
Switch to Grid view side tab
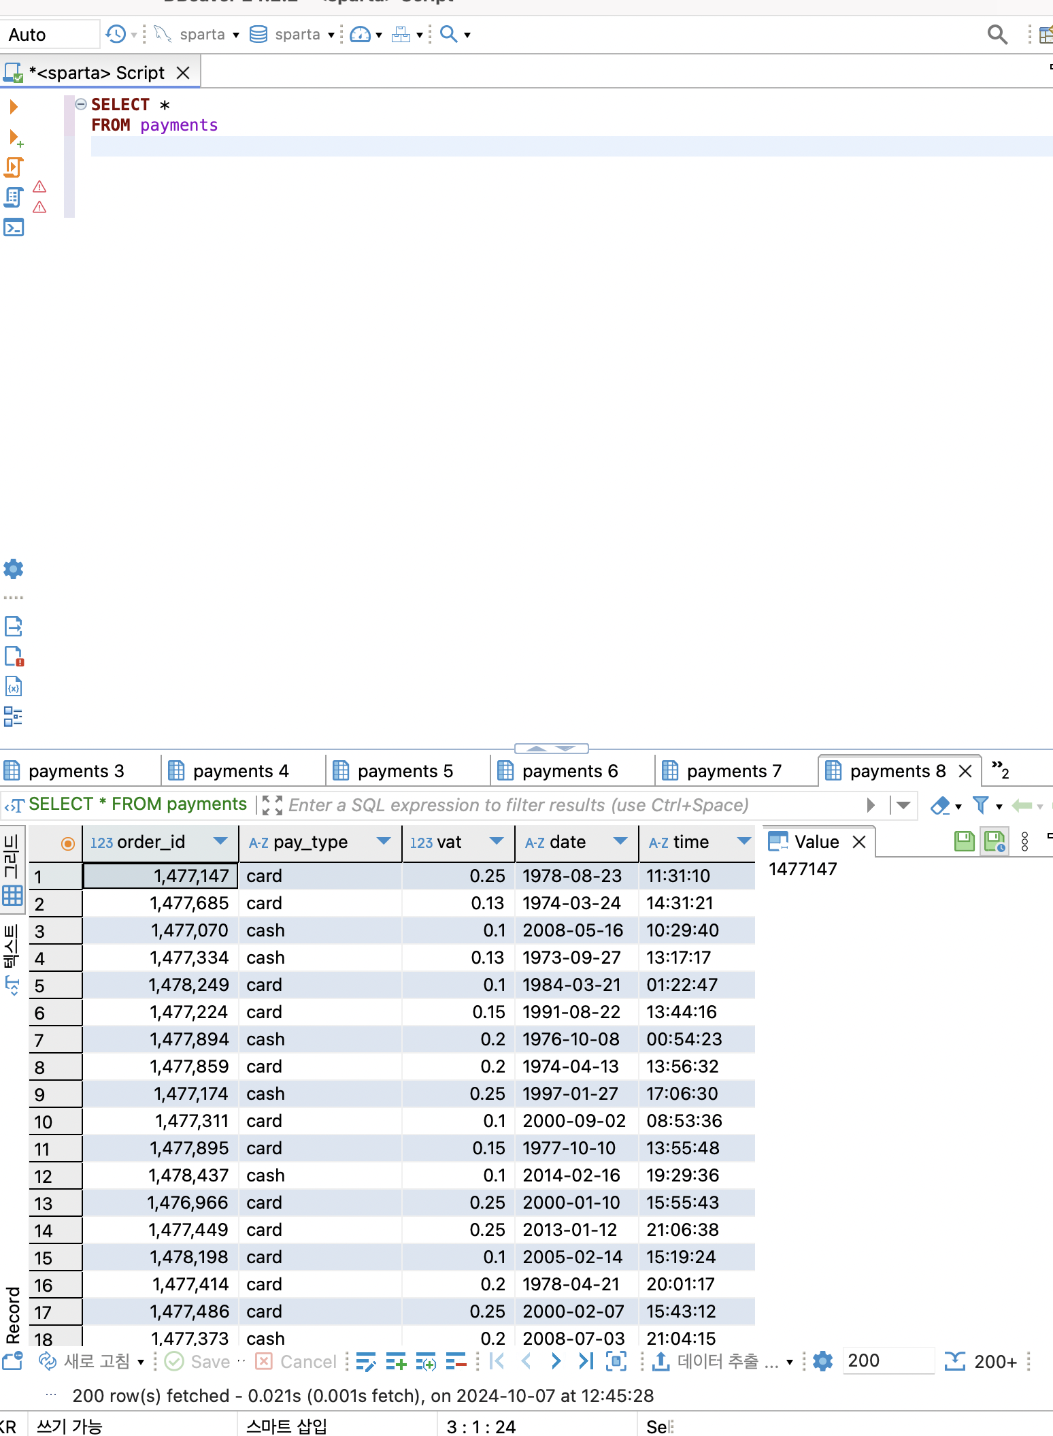[12, 870]
